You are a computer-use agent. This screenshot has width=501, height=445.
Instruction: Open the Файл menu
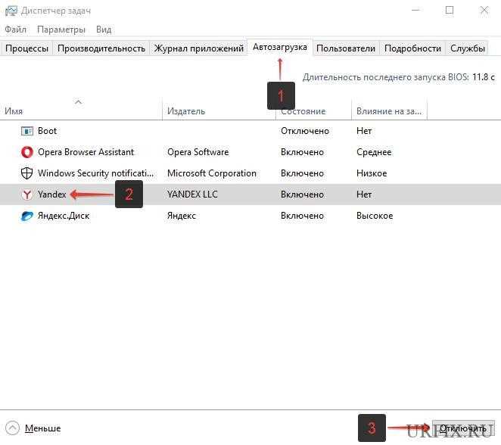pos(16,30)
